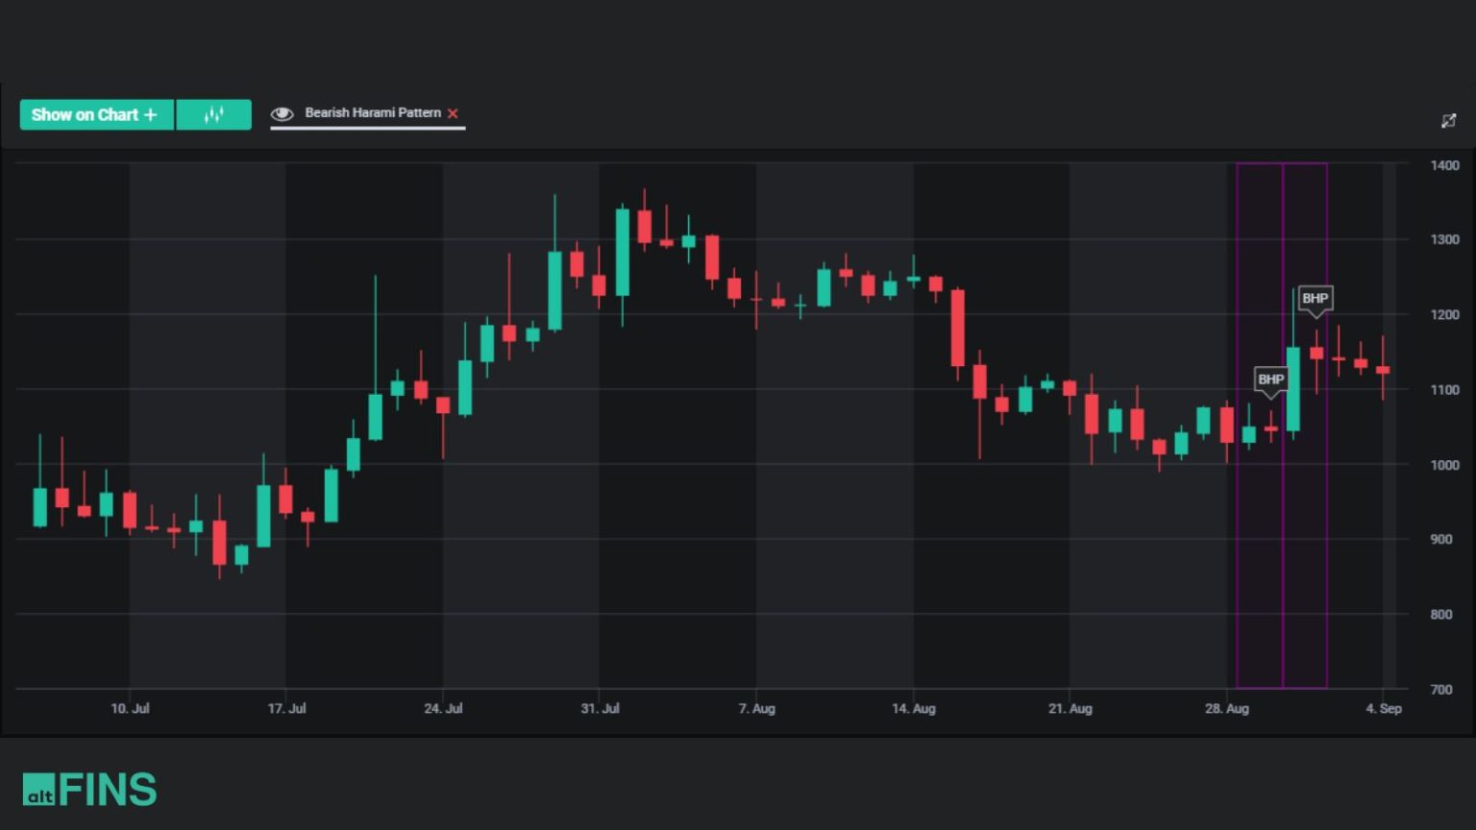1476x830 pixels.
Task: Select the Bearish Harami Pattern label
Action: [373, 112]
